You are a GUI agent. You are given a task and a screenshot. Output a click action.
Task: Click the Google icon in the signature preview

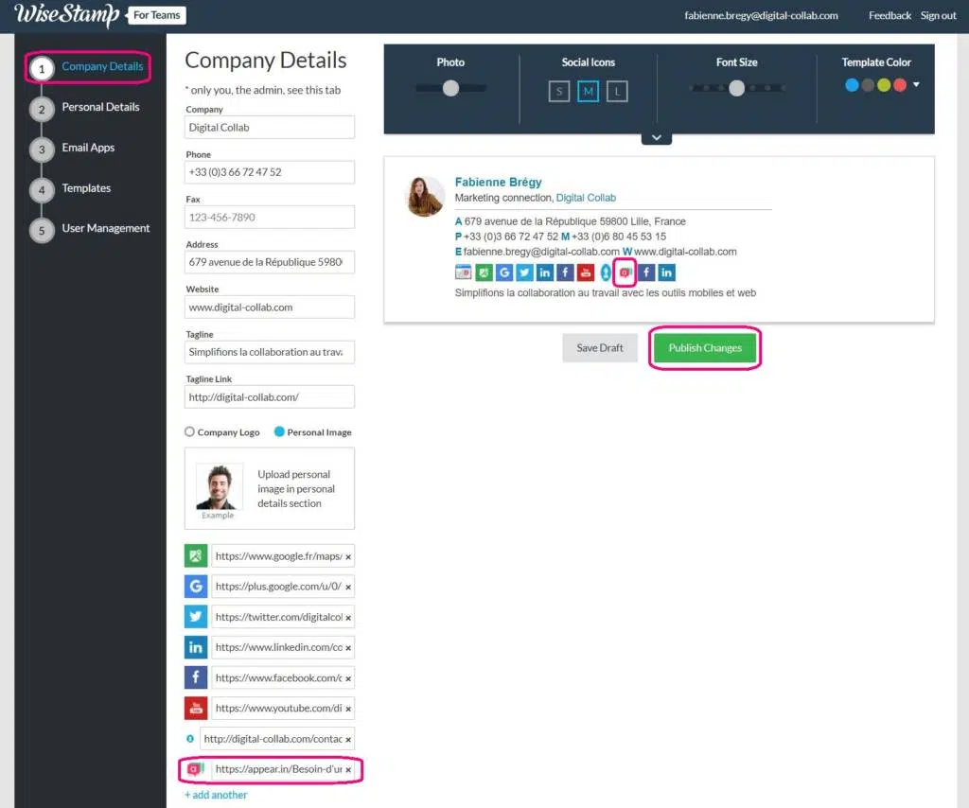(503, 272)
